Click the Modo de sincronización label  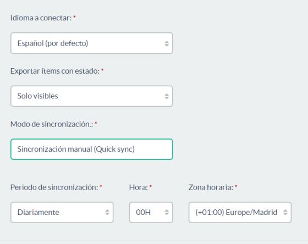click(52, 124)
